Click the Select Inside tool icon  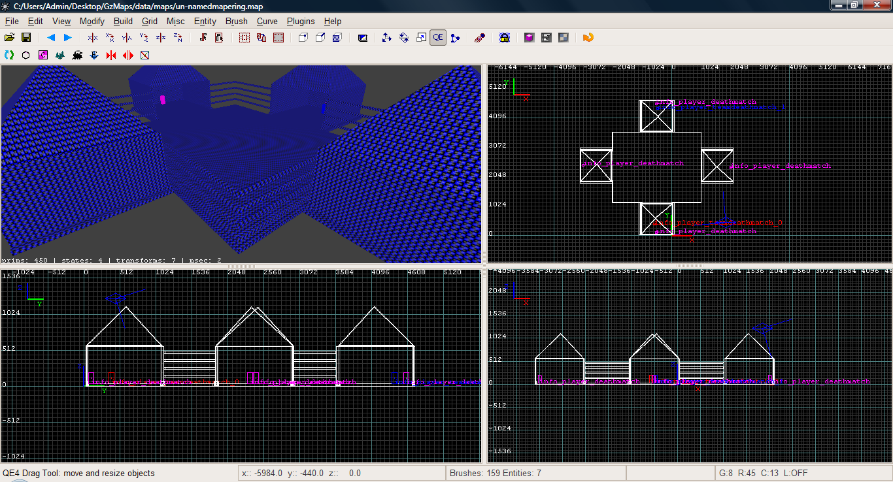219,38
